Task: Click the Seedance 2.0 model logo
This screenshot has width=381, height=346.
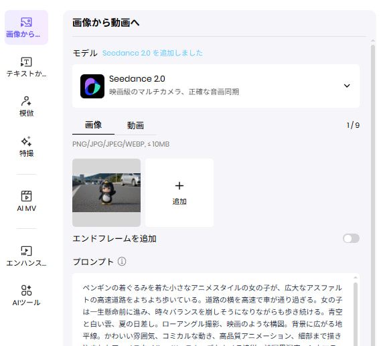Action: tap(92, 86)
